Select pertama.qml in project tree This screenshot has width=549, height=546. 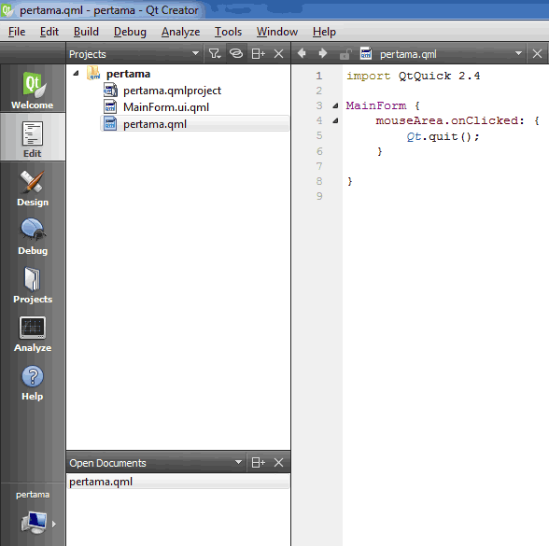[194, 124]
